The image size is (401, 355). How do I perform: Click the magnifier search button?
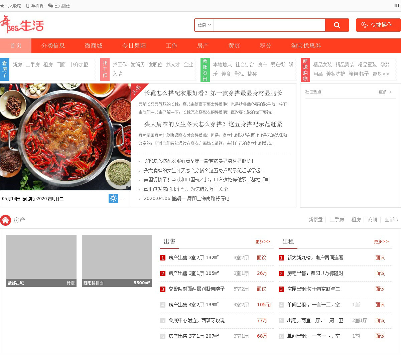point(337,25)
